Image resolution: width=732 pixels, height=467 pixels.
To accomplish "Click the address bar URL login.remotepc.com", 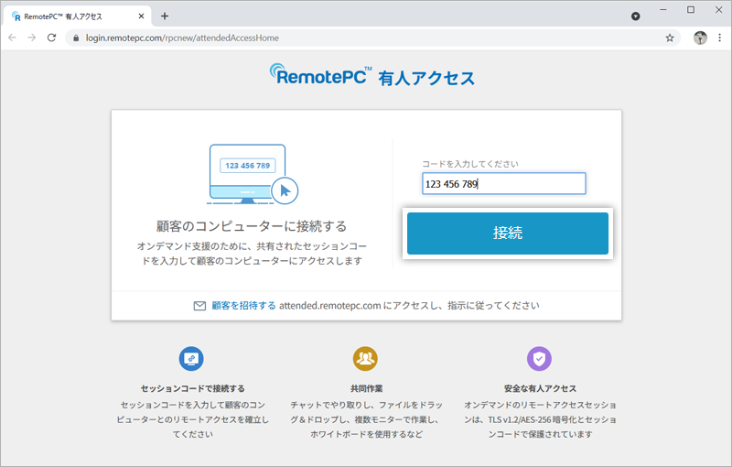I will click(182, 38).
